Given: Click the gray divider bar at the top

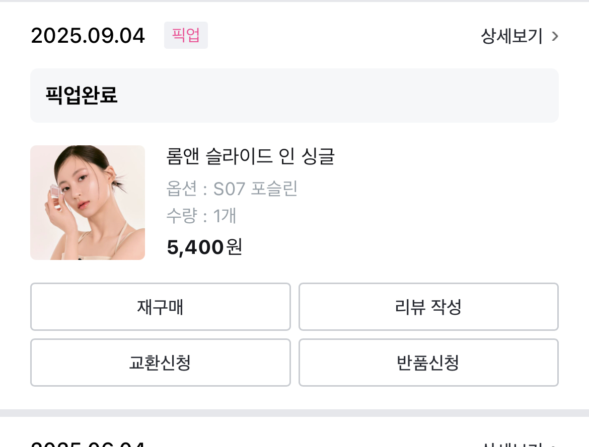Looking at the screenshot, I should click(x=294, y=1).
